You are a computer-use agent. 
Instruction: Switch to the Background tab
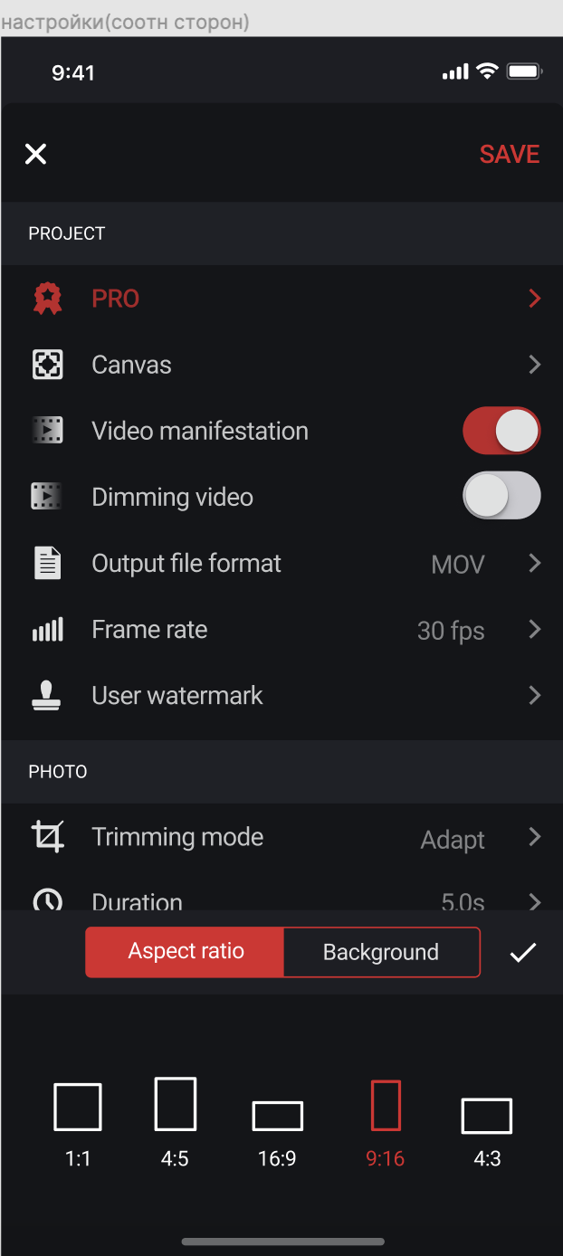point(381,952)
